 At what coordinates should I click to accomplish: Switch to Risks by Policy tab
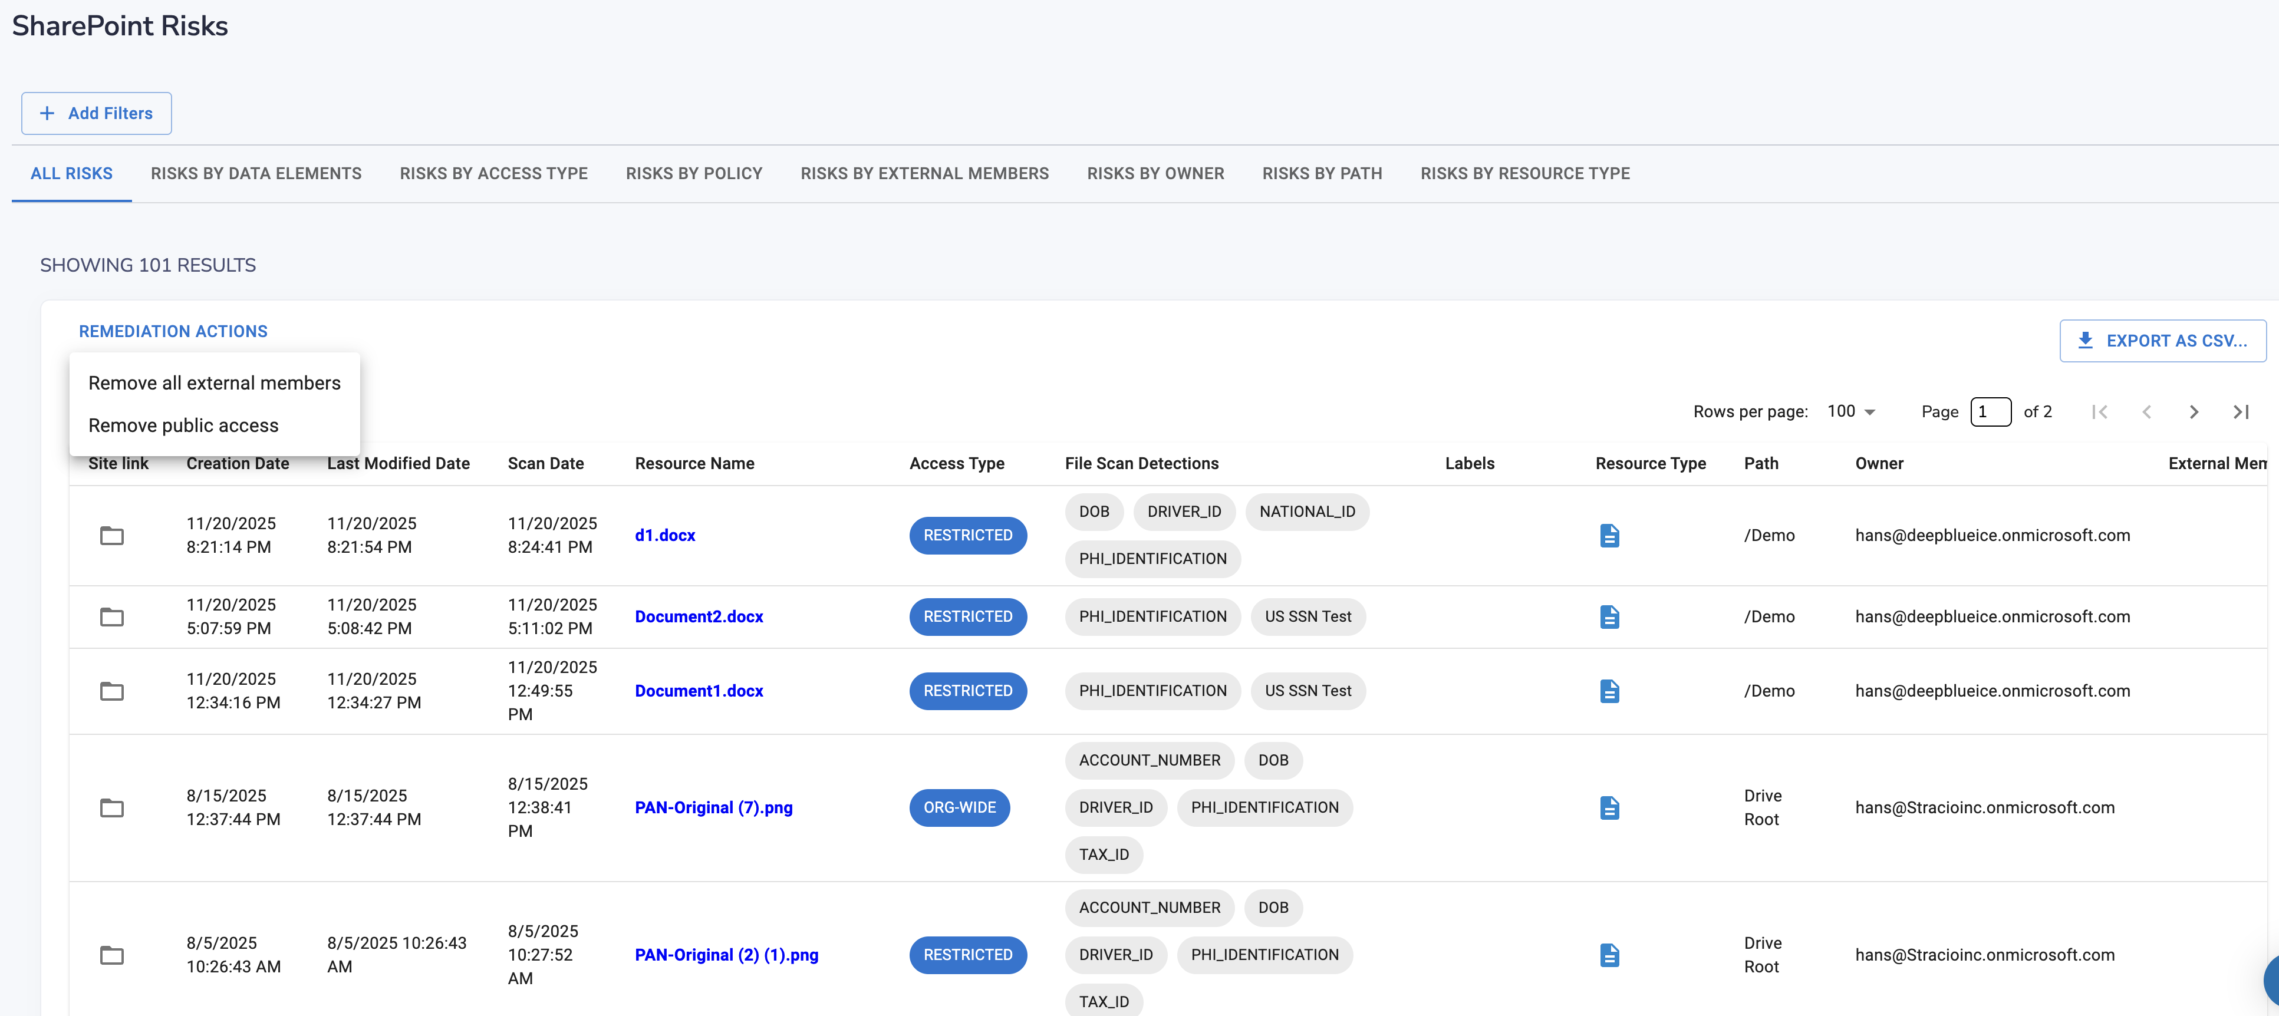tap(694, 173)
